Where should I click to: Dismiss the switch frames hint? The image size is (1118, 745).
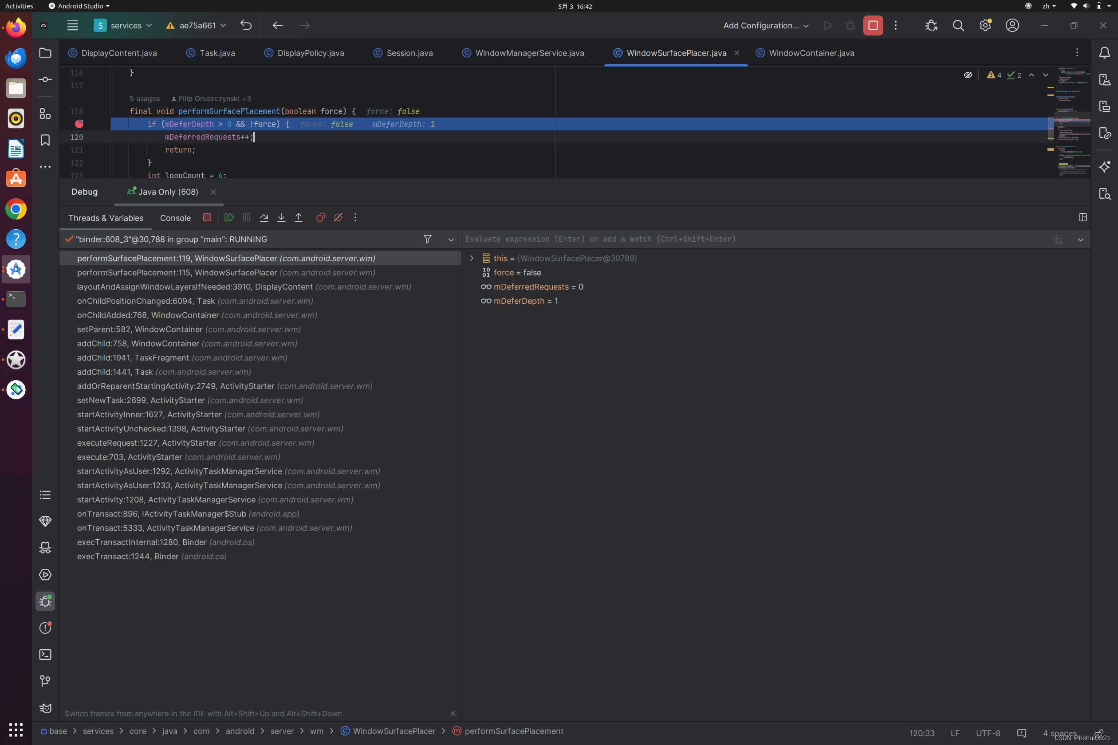pyautogui.click(x=453, y=714)
